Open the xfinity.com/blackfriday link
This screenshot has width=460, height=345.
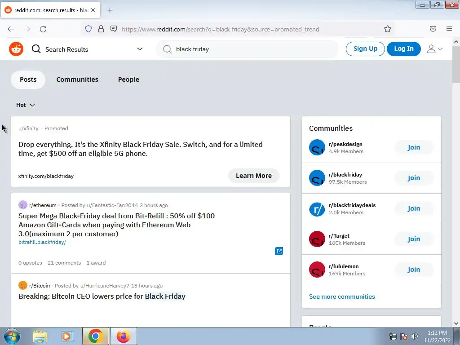coord(46,176)
